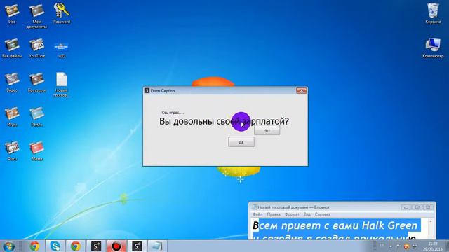The image size is (449, 252).
Task: Click the Соц опрос label in the dialog
Action: 173,113
